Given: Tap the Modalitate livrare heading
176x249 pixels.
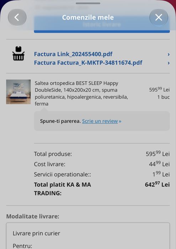Looking at the screenshot, I should coord(33,216).
